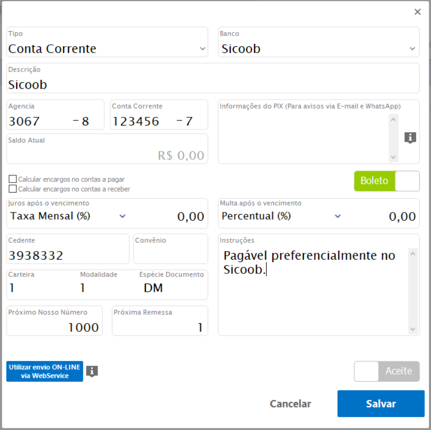Open the Tipo dropdown
431x430 pixels.
point(203,49)
